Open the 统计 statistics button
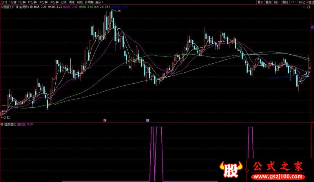 pyautogui.click(x=277, y=2)
